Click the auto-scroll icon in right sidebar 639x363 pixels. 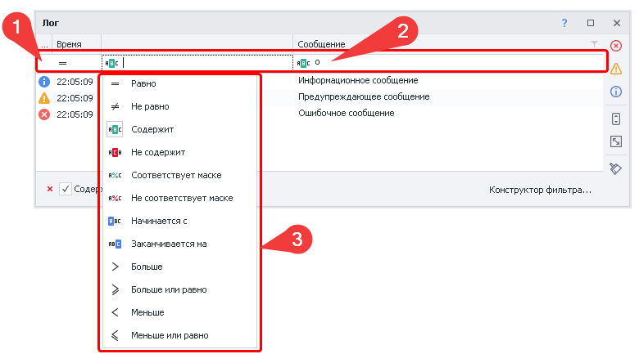(616, 119)
